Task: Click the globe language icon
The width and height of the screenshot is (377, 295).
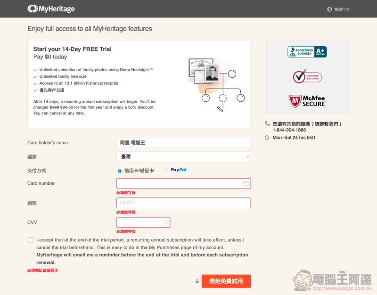Action: click(x=329, y=9)
